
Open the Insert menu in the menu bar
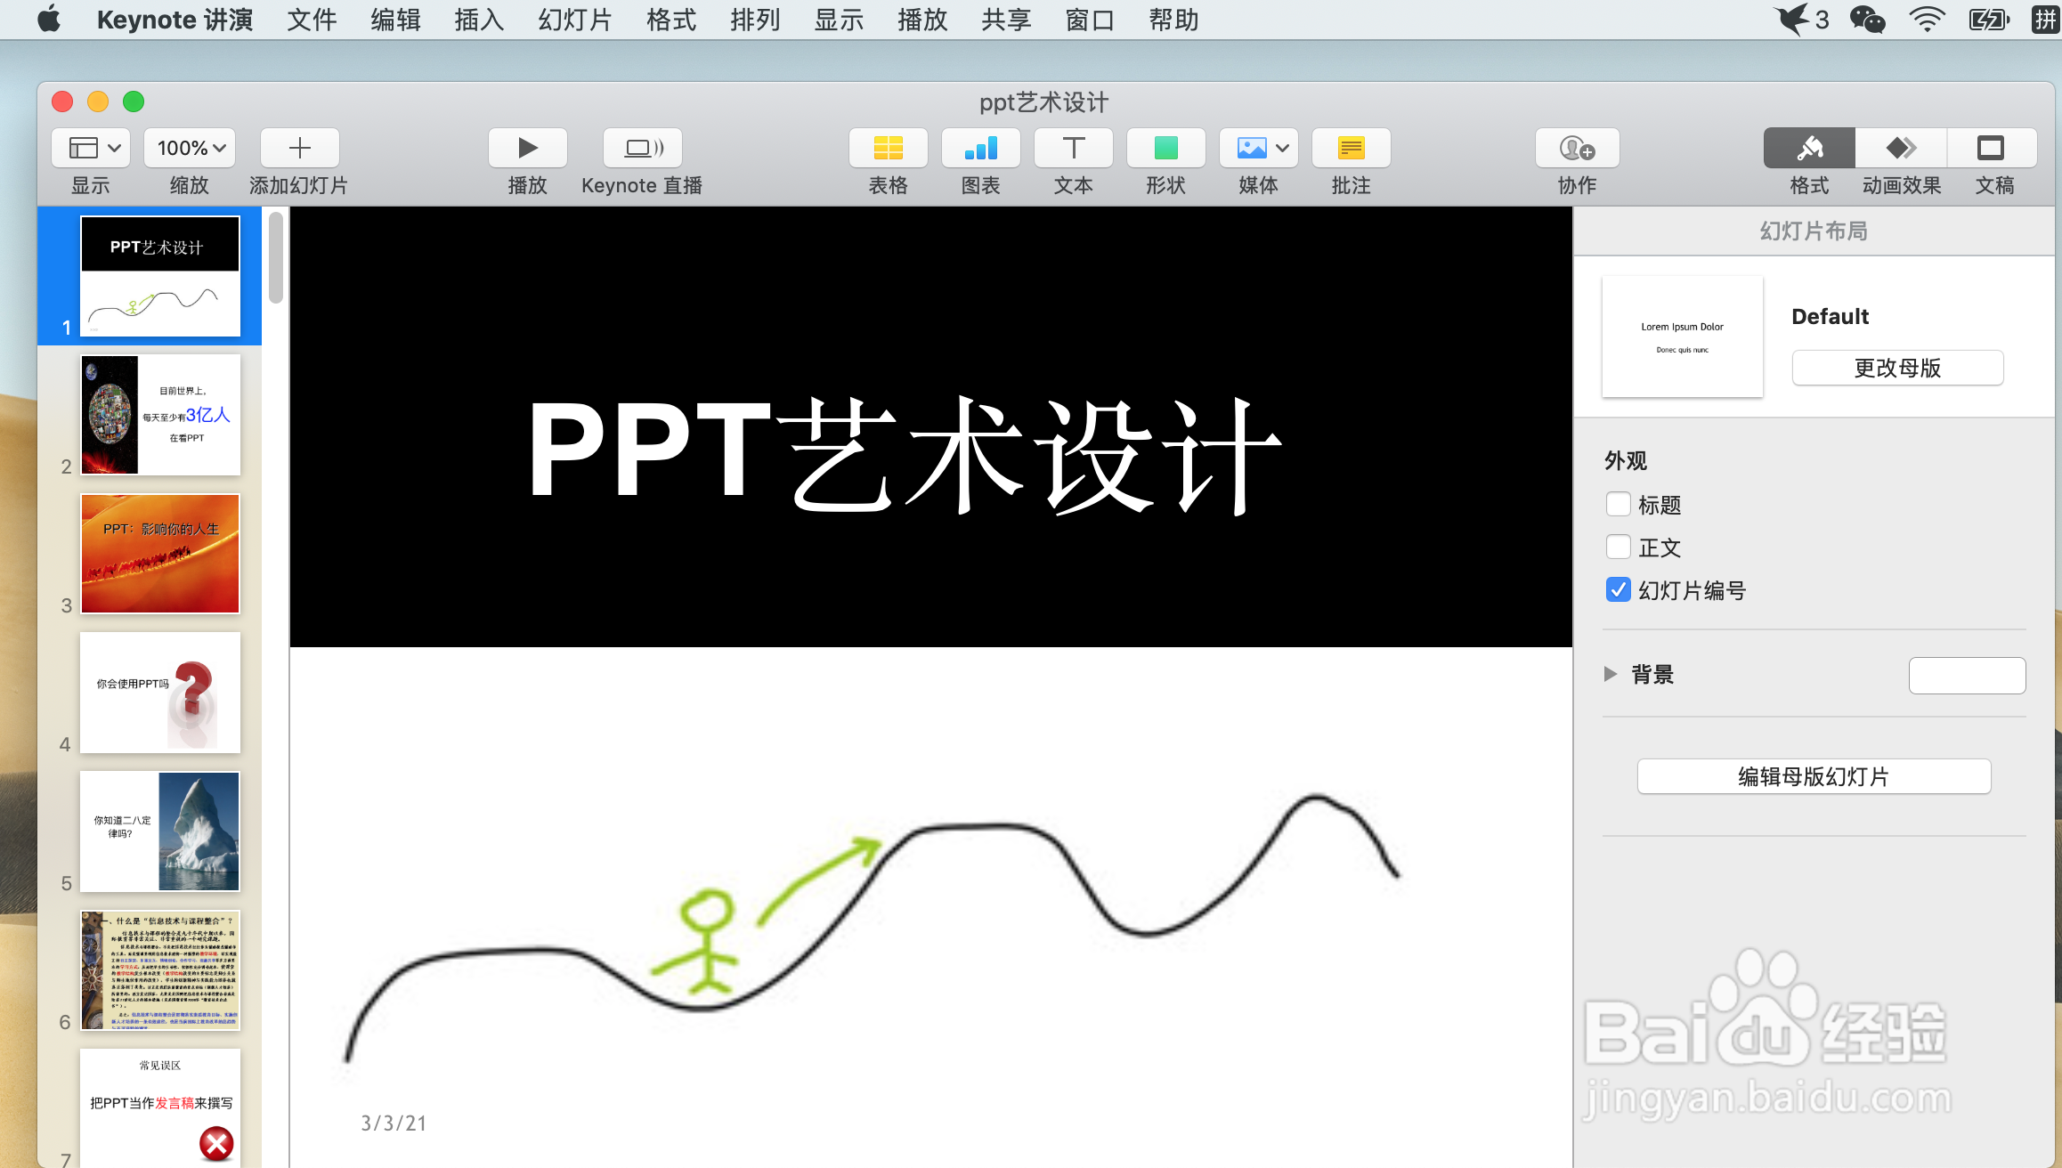pyautogui.click(x=479, y=20)
